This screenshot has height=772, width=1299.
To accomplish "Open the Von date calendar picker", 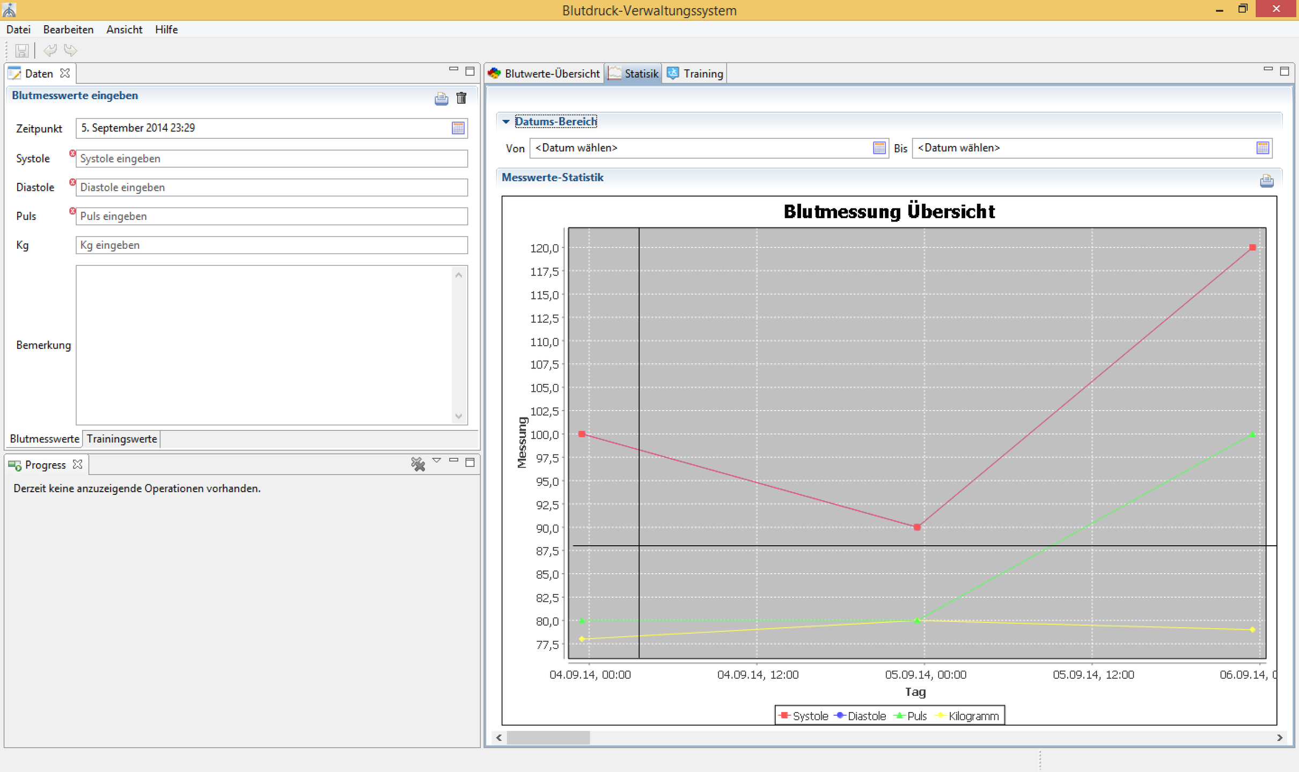I will (879, 148).
